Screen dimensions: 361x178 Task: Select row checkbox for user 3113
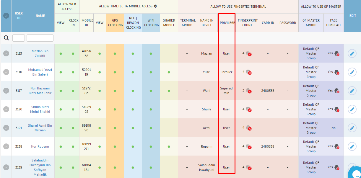(6, 53)
